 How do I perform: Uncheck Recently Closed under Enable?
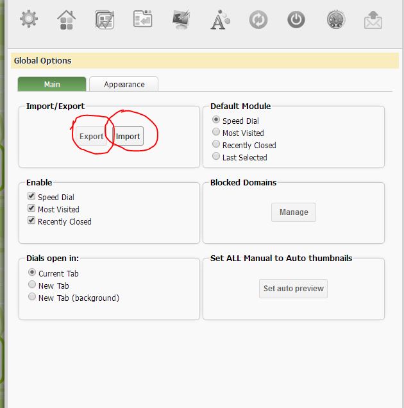(31, 221)
